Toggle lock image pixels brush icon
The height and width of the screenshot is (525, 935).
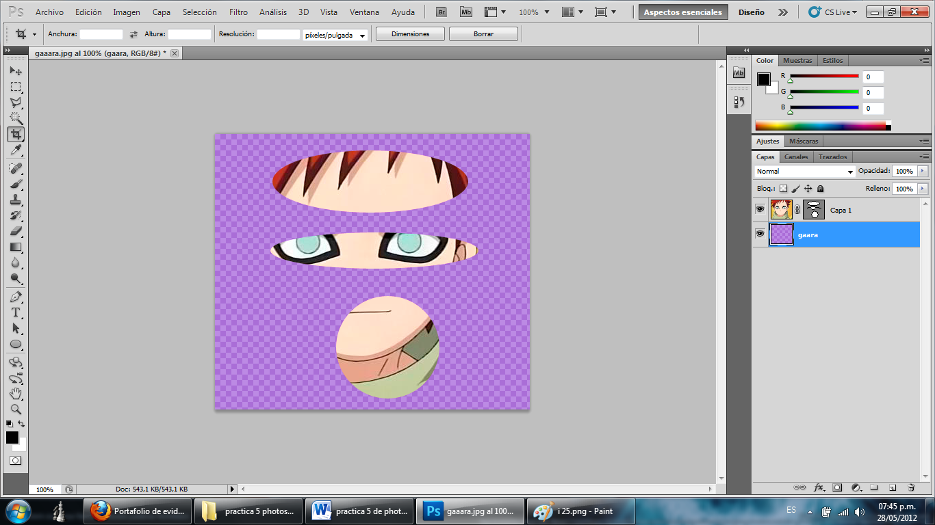click(796, 189)
